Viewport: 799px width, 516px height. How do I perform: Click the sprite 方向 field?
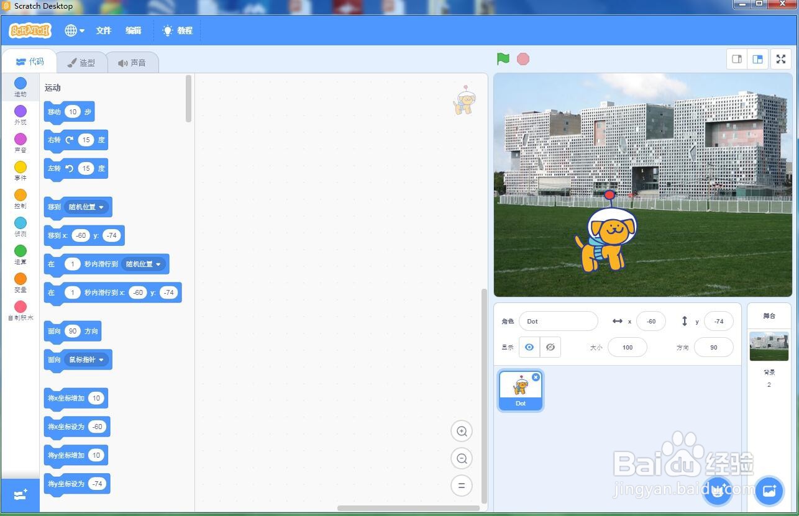click(713, 347)
